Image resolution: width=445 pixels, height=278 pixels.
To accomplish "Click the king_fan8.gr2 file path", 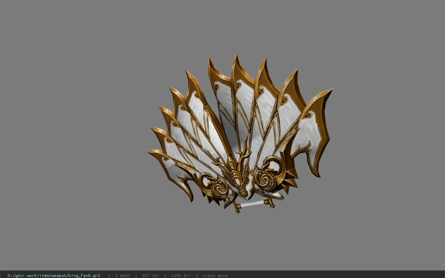I will (54, 276).
